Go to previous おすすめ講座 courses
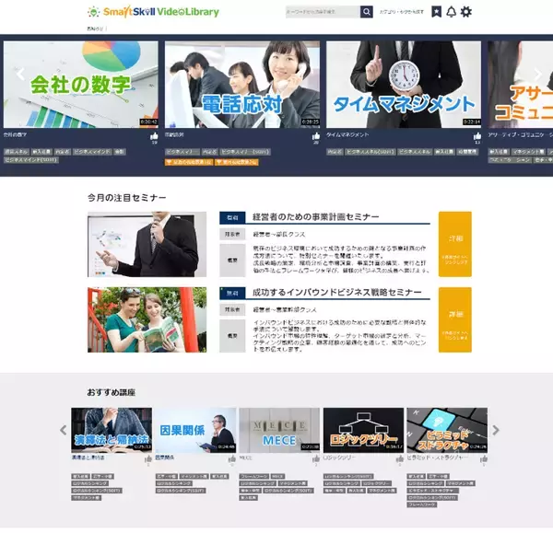The width and height of the screenshot is (553, 533). click(x=64, y=430)
